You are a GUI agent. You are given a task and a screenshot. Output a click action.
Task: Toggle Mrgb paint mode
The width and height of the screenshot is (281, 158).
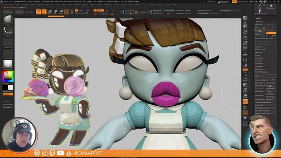(x=81, y=11)
